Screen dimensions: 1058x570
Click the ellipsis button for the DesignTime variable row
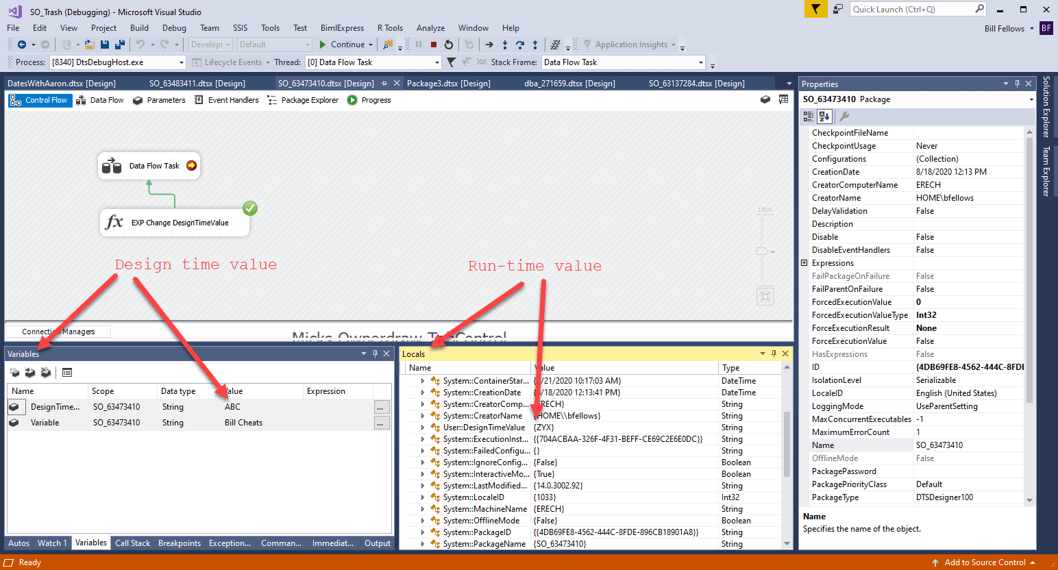[380, 407]
